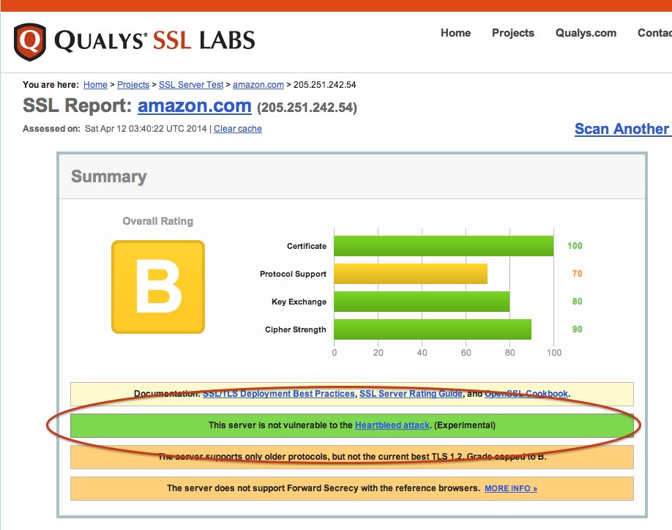Click the Cipher Strength chart label
This screenshot has height=530, width=672.
pyautogui.click(x=295, y=329)
